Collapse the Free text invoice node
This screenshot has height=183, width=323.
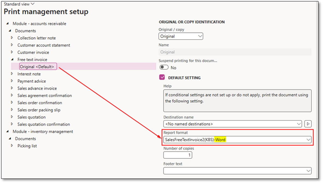pyautogui.click(x=12, y=59)
